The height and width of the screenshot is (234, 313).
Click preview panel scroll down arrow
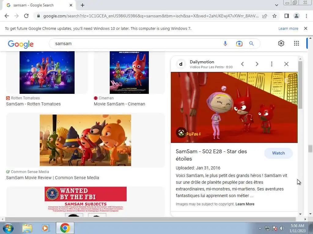tap(300, 214)
